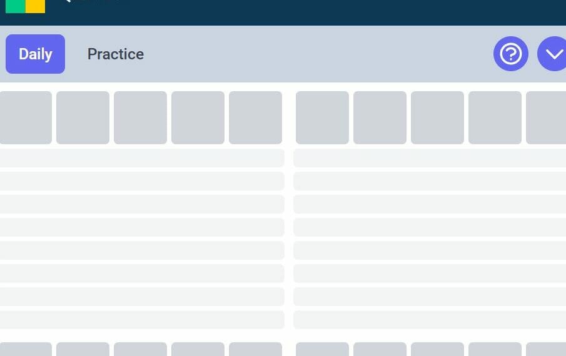
Task: Click last empty guess row of top-left board
Action: point(142,320)
